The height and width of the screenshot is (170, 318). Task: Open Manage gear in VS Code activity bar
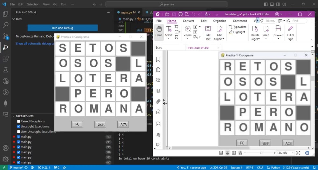5,159
